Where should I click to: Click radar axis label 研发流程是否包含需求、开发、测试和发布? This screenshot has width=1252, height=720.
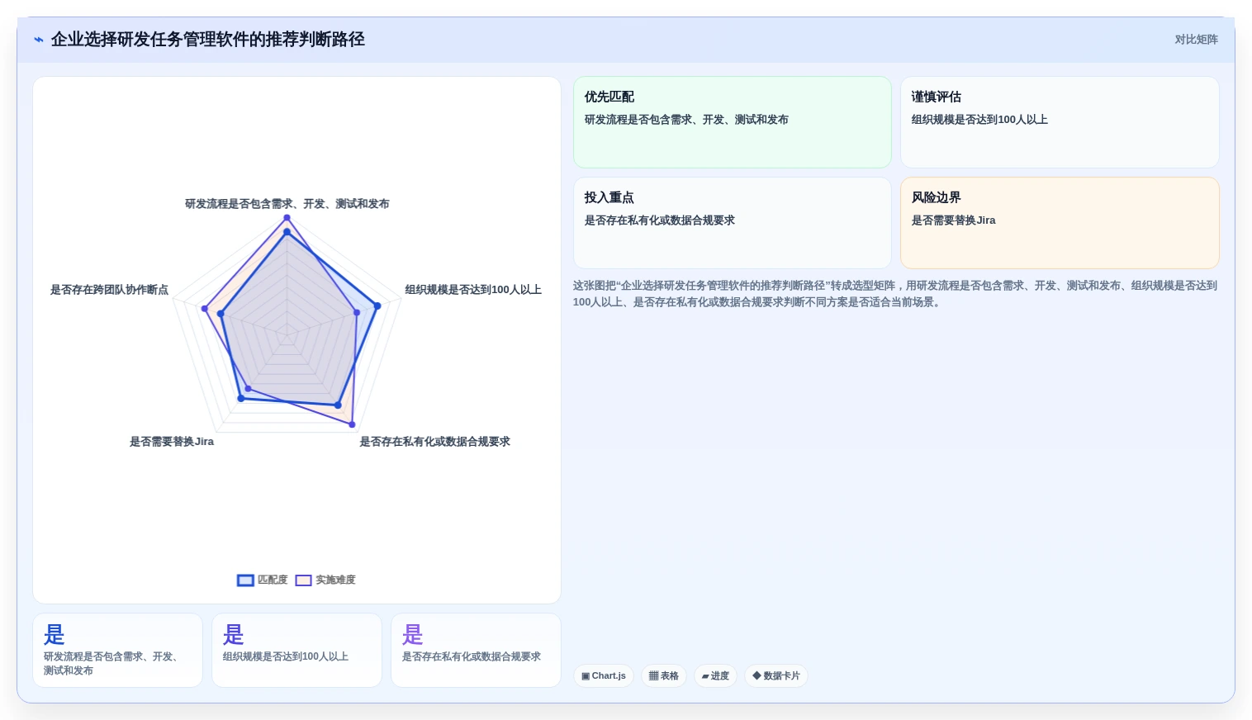tap(287, 204)
